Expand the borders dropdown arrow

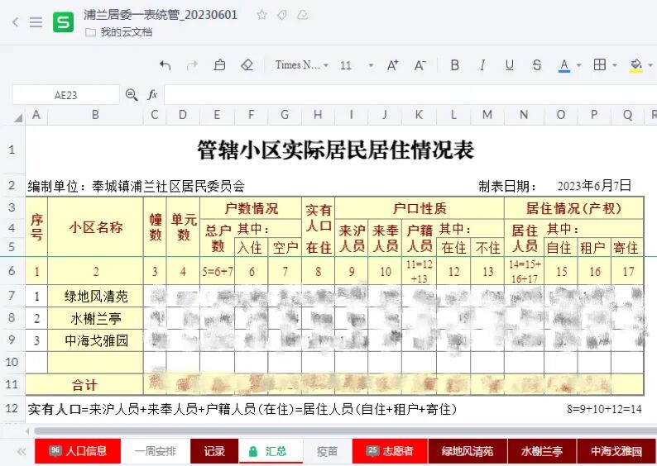click(615, 65)
